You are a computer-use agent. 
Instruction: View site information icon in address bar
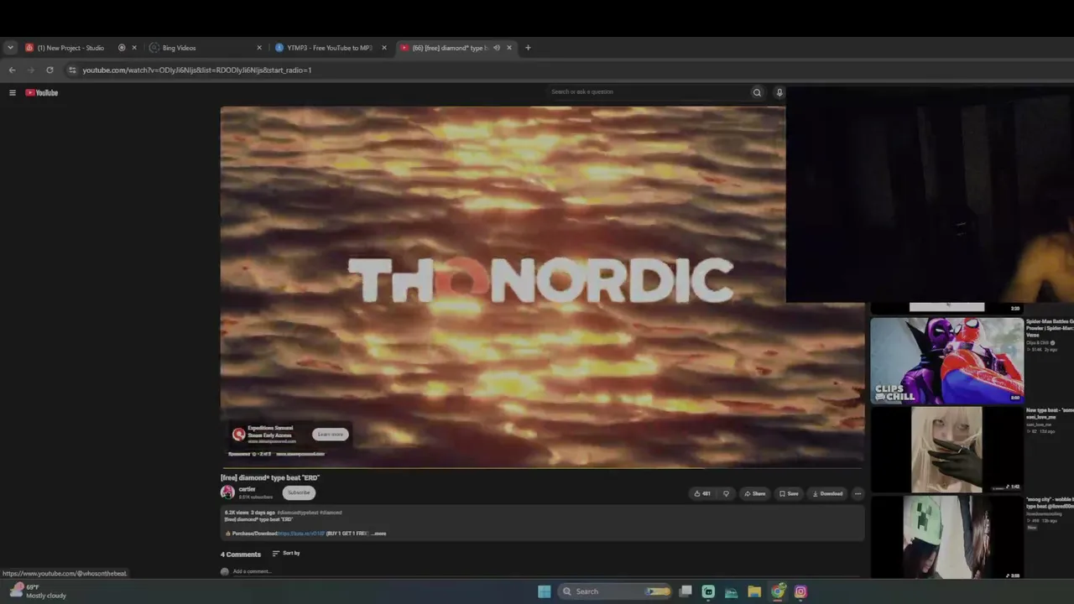tap(72, 70)
